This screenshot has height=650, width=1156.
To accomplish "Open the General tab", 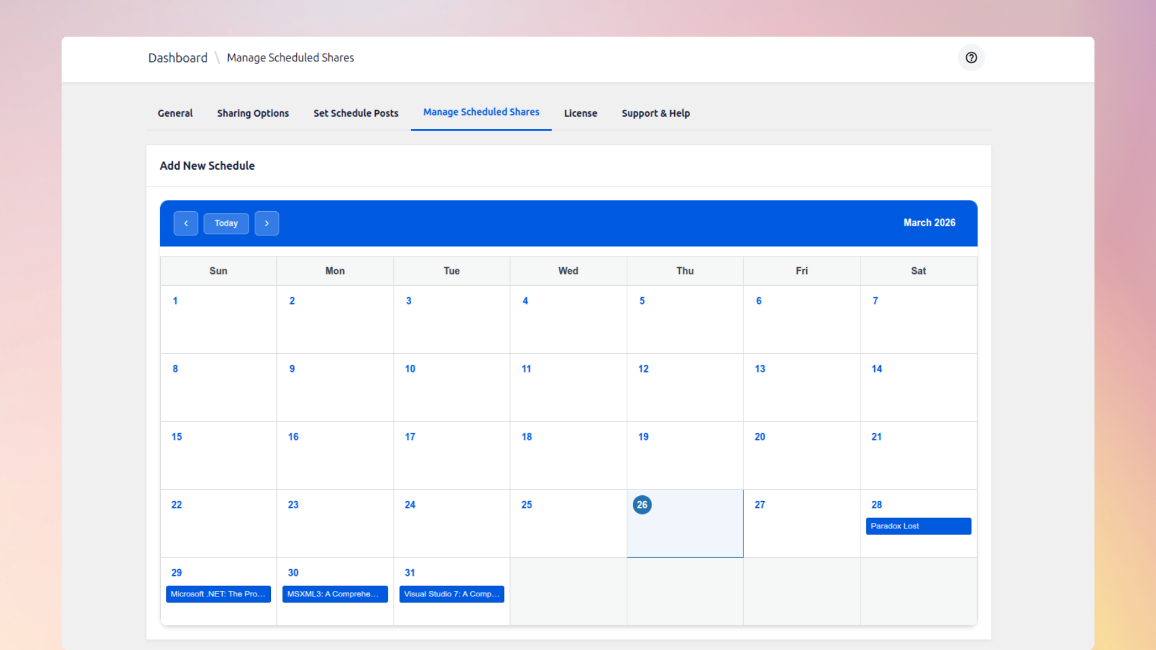I will (x=175, y=113).
